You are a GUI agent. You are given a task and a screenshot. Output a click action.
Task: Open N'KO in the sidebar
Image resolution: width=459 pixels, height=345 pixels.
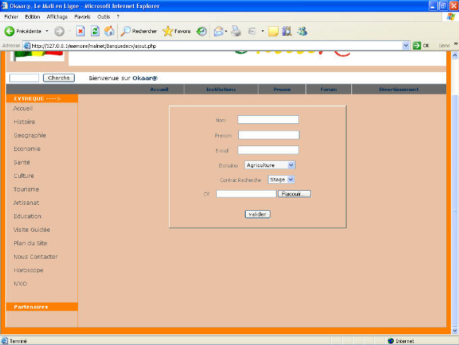(x=20, y=284)
